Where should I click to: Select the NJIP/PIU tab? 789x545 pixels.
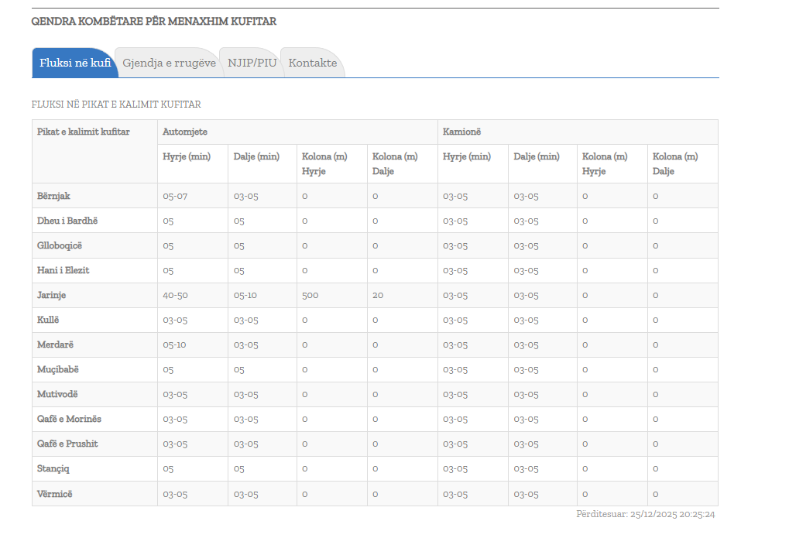pos(252,63)
